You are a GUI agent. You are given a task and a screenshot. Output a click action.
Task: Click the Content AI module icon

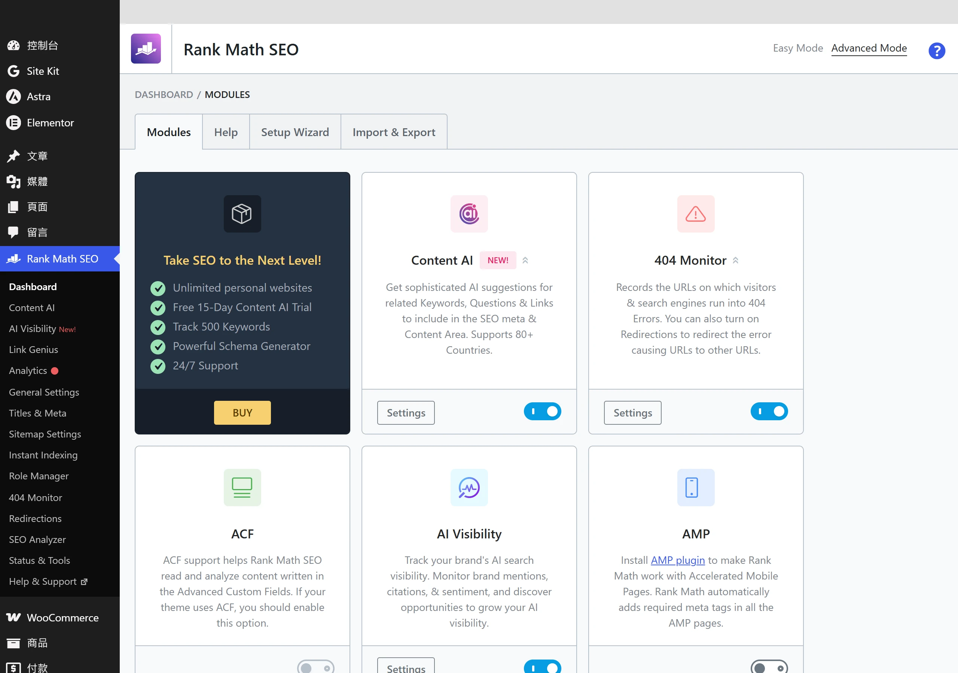pyautogui.click(x=469, y=214)
